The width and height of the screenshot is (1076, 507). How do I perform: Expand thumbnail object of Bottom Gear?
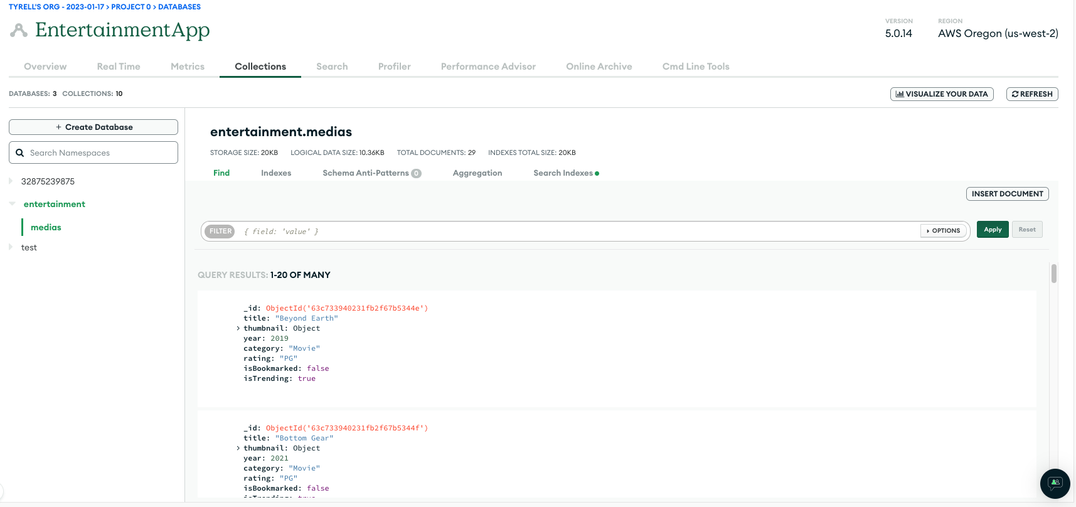tap(238, 448)
